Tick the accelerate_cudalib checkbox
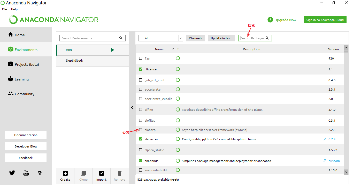 pyautogui.click(x=141, y=99)
